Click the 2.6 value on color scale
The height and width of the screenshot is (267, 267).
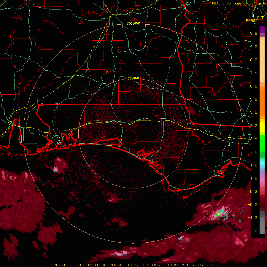[254, 152]
